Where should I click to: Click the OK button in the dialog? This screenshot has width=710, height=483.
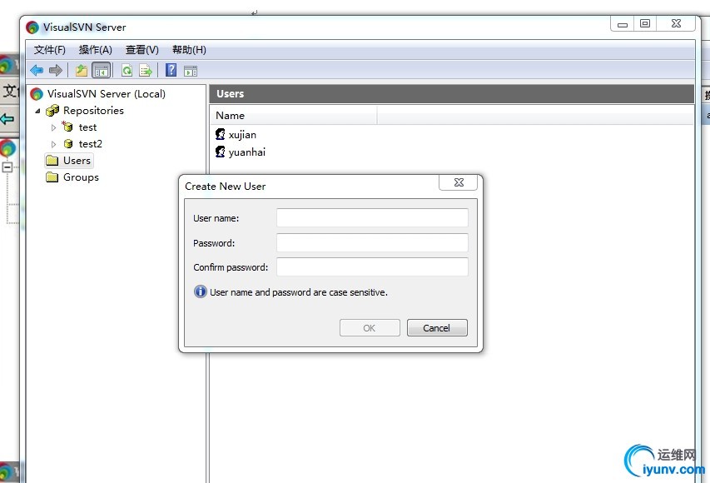pyautogui.click(x=370, y=327)
